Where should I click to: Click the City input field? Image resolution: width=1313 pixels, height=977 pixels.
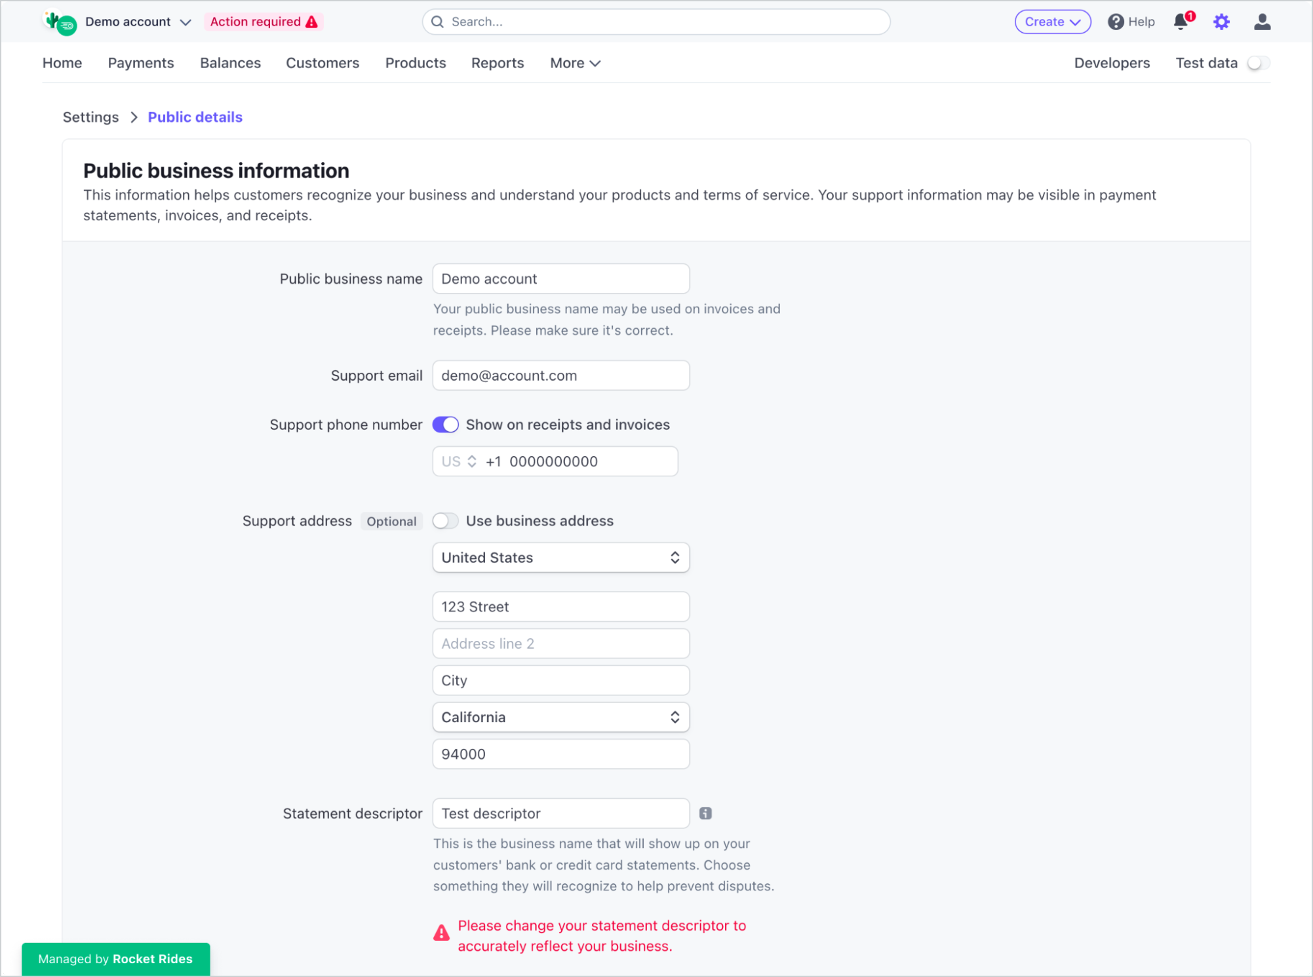click(560, 680)
